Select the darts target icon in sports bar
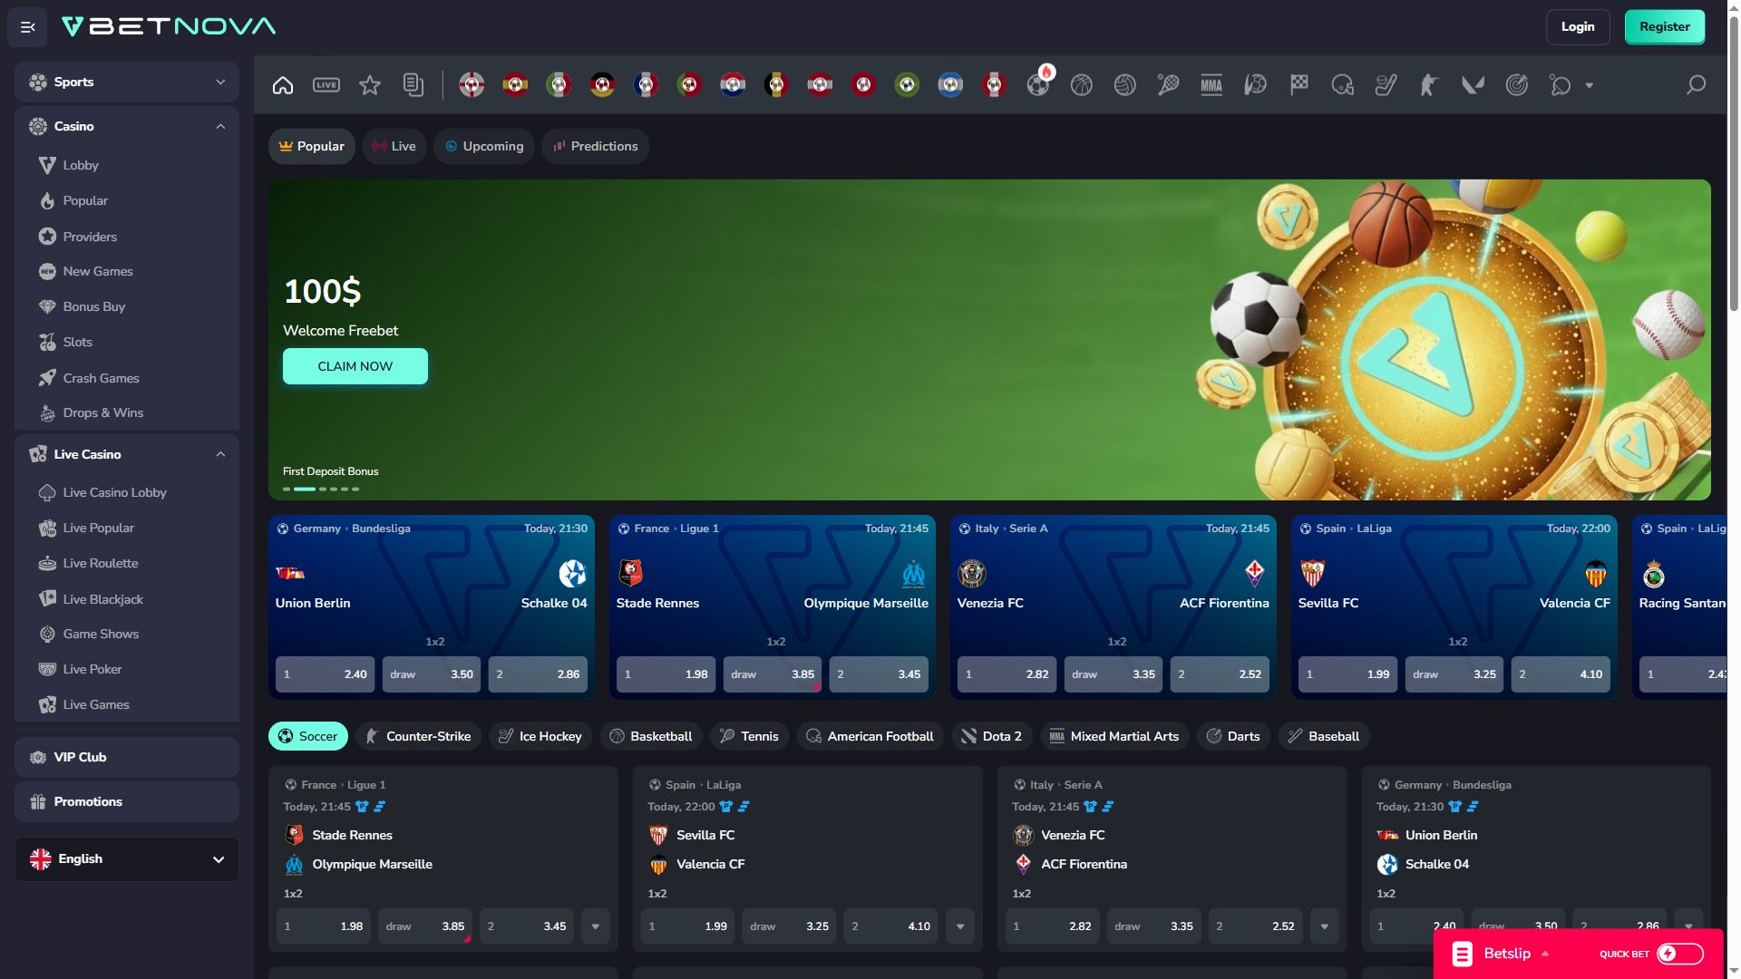The height and width of the screenshot is (979, 1741). (1517, 85)
